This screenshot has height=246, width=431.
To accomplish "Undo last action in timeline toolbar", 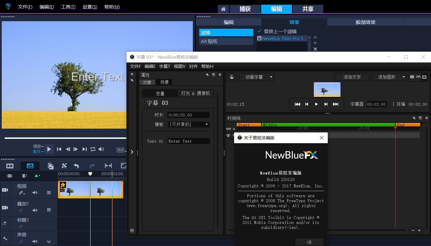I will click(x=76, y=166).
